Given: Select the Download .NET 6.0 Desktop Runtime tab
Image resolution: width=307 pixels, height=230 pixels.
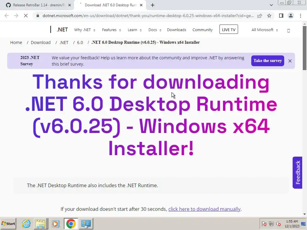Looking at the screenshot, I should point(110,5).
